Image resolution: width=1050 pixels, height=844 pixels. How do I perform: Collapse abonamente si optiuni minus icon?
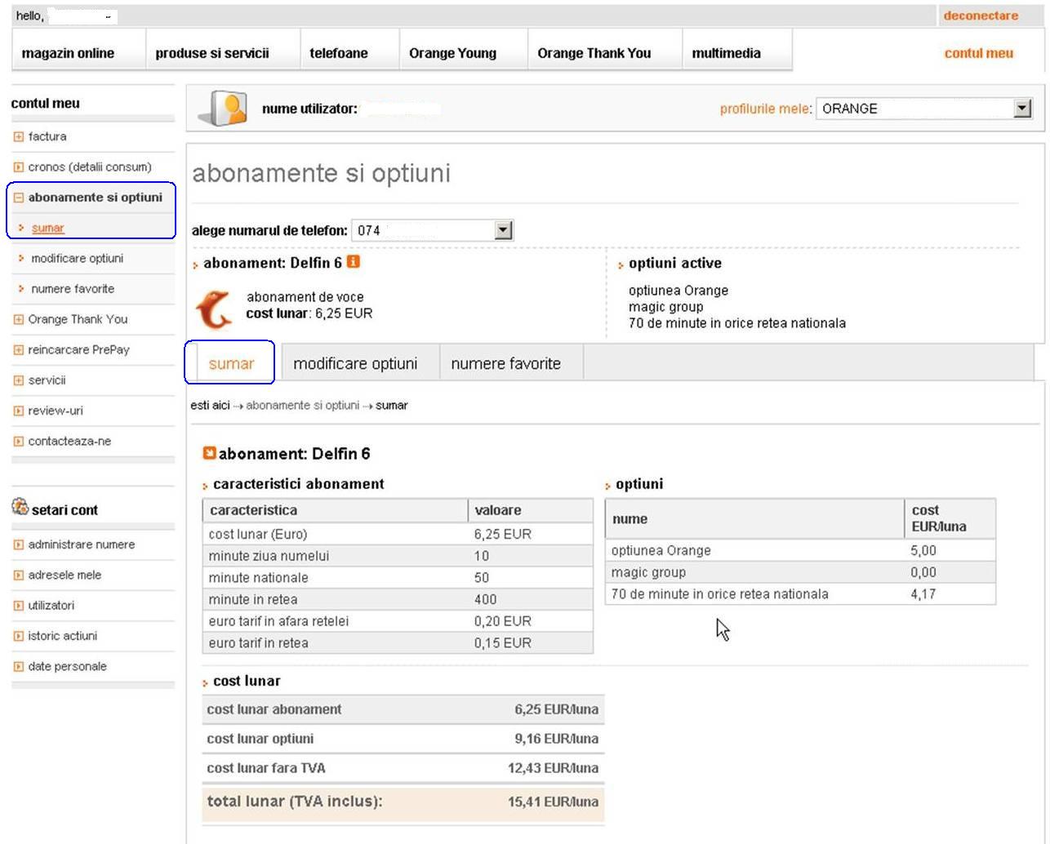[19, 198]
